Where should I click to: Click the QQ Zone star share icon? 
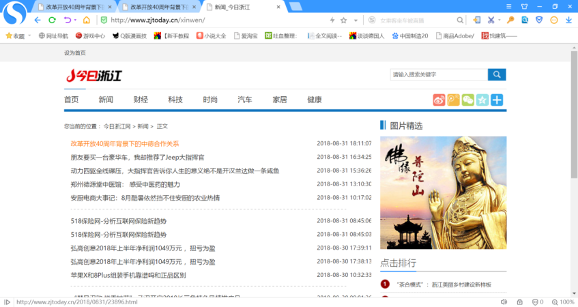point(482,100)
